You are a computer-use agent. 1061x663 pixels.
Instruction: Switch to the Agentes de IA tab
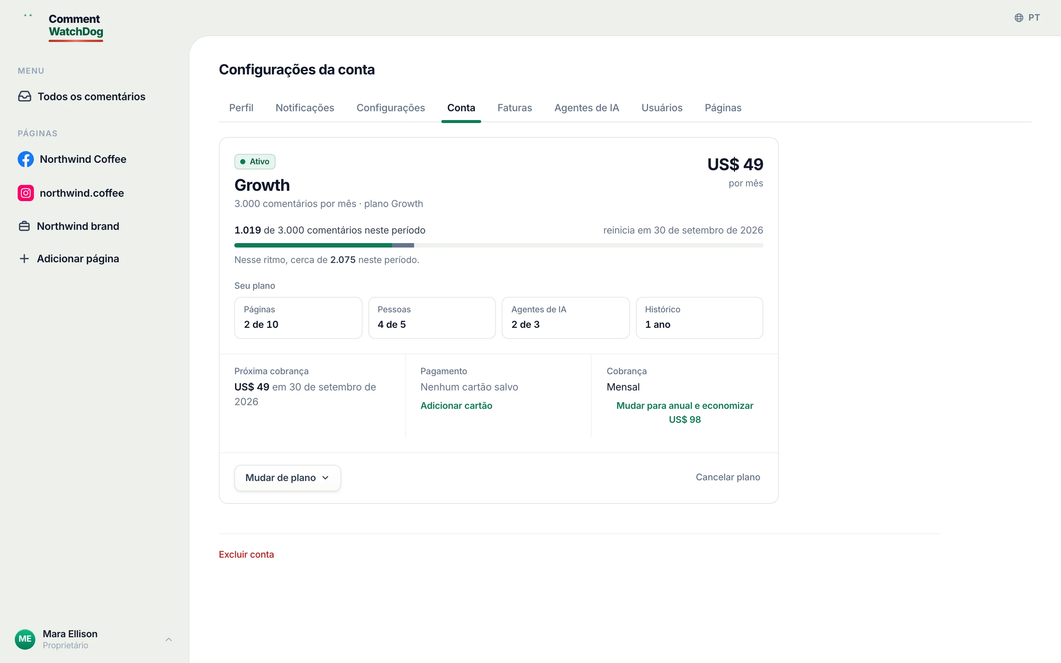tap(586, 108)
